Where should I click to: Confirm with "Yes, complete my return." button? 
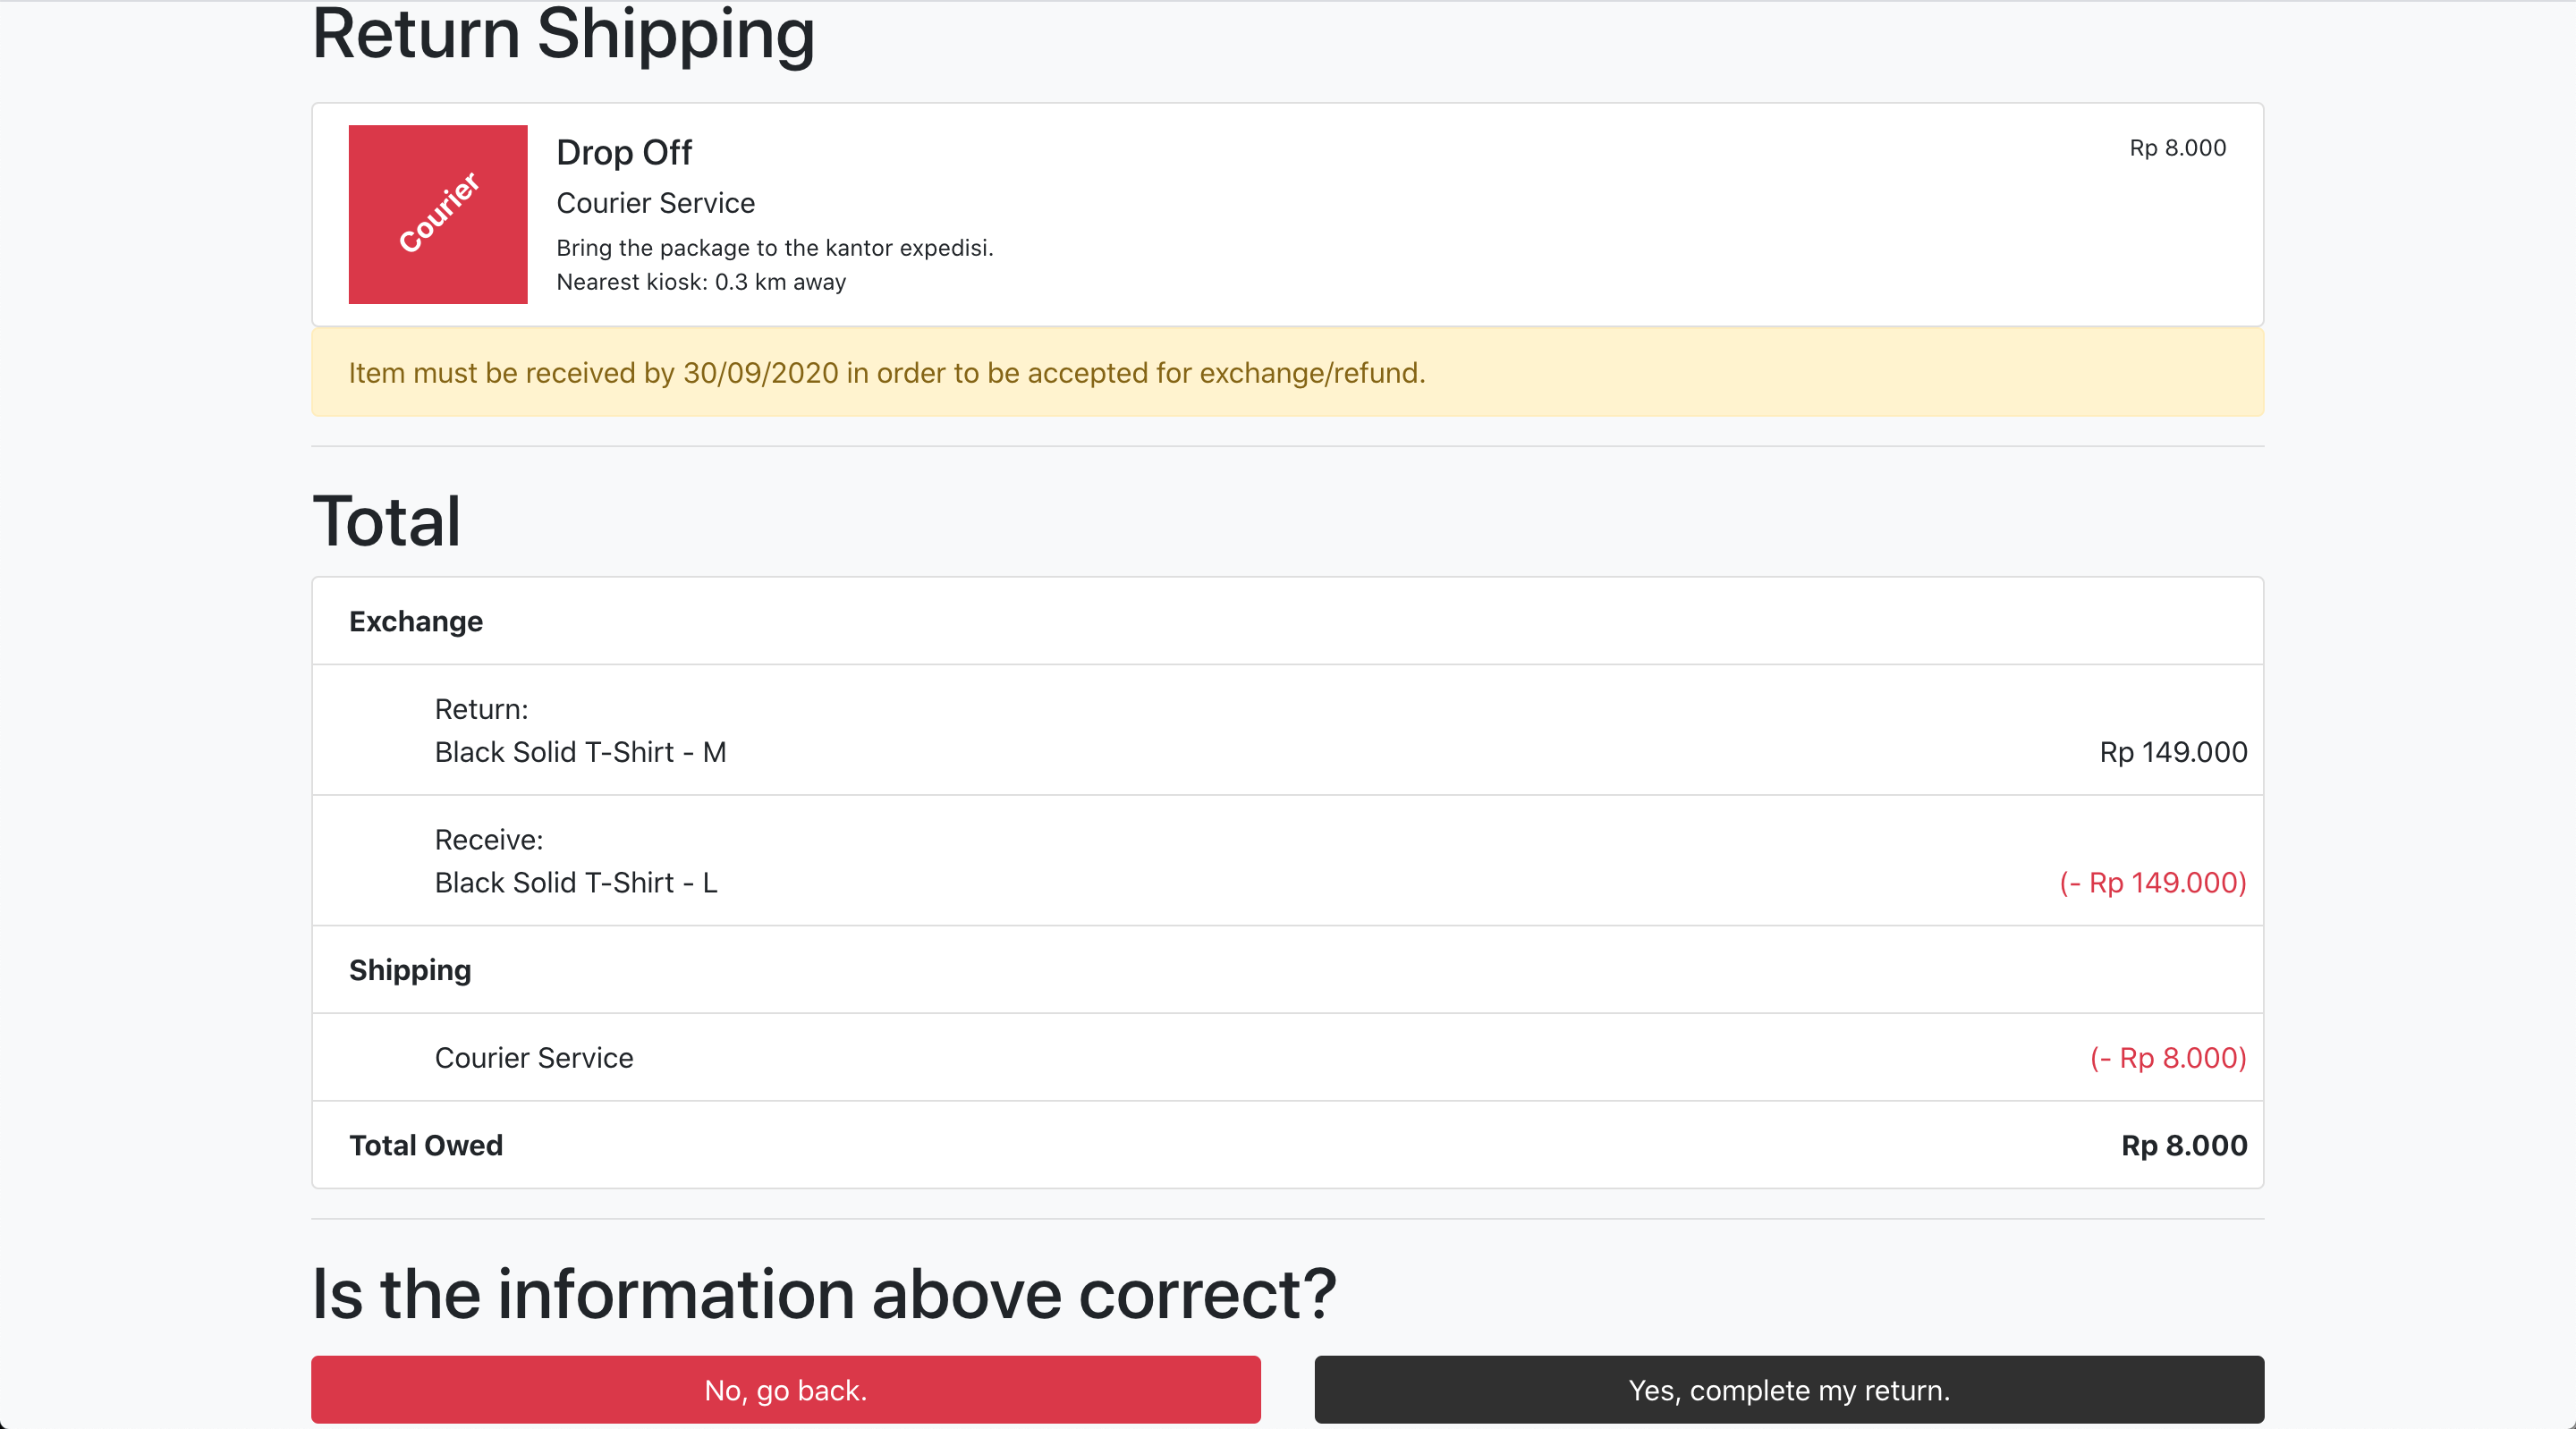pyautogui.click(x=1788, y=1389)
